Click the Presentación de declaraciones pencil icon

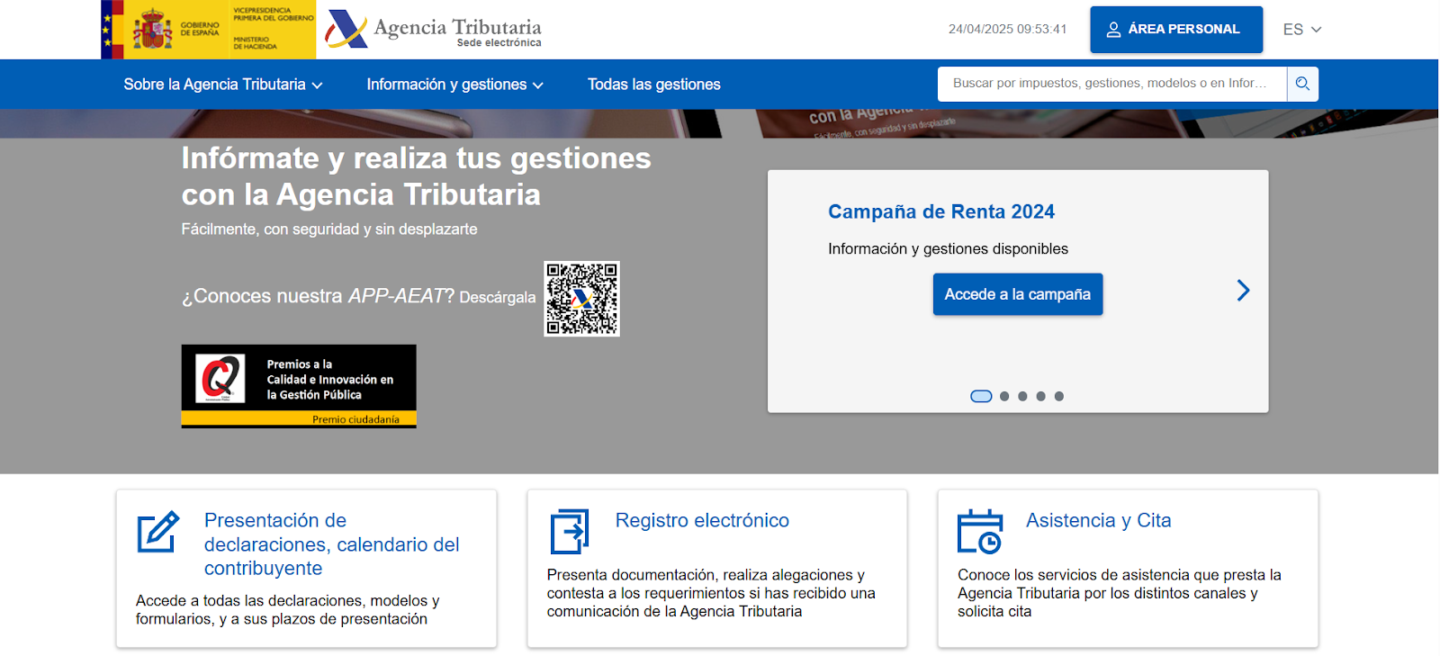(158, 532)
